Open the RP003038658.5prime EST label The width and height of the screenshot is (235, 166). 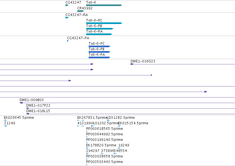click(x=104, y=156)
